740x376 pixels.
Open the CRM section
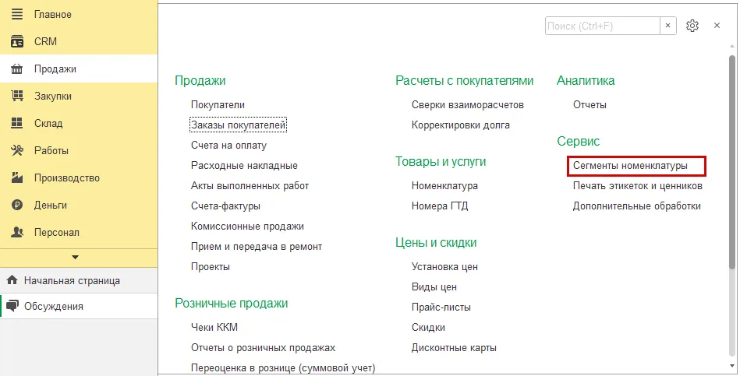click(x=79, y=41)
